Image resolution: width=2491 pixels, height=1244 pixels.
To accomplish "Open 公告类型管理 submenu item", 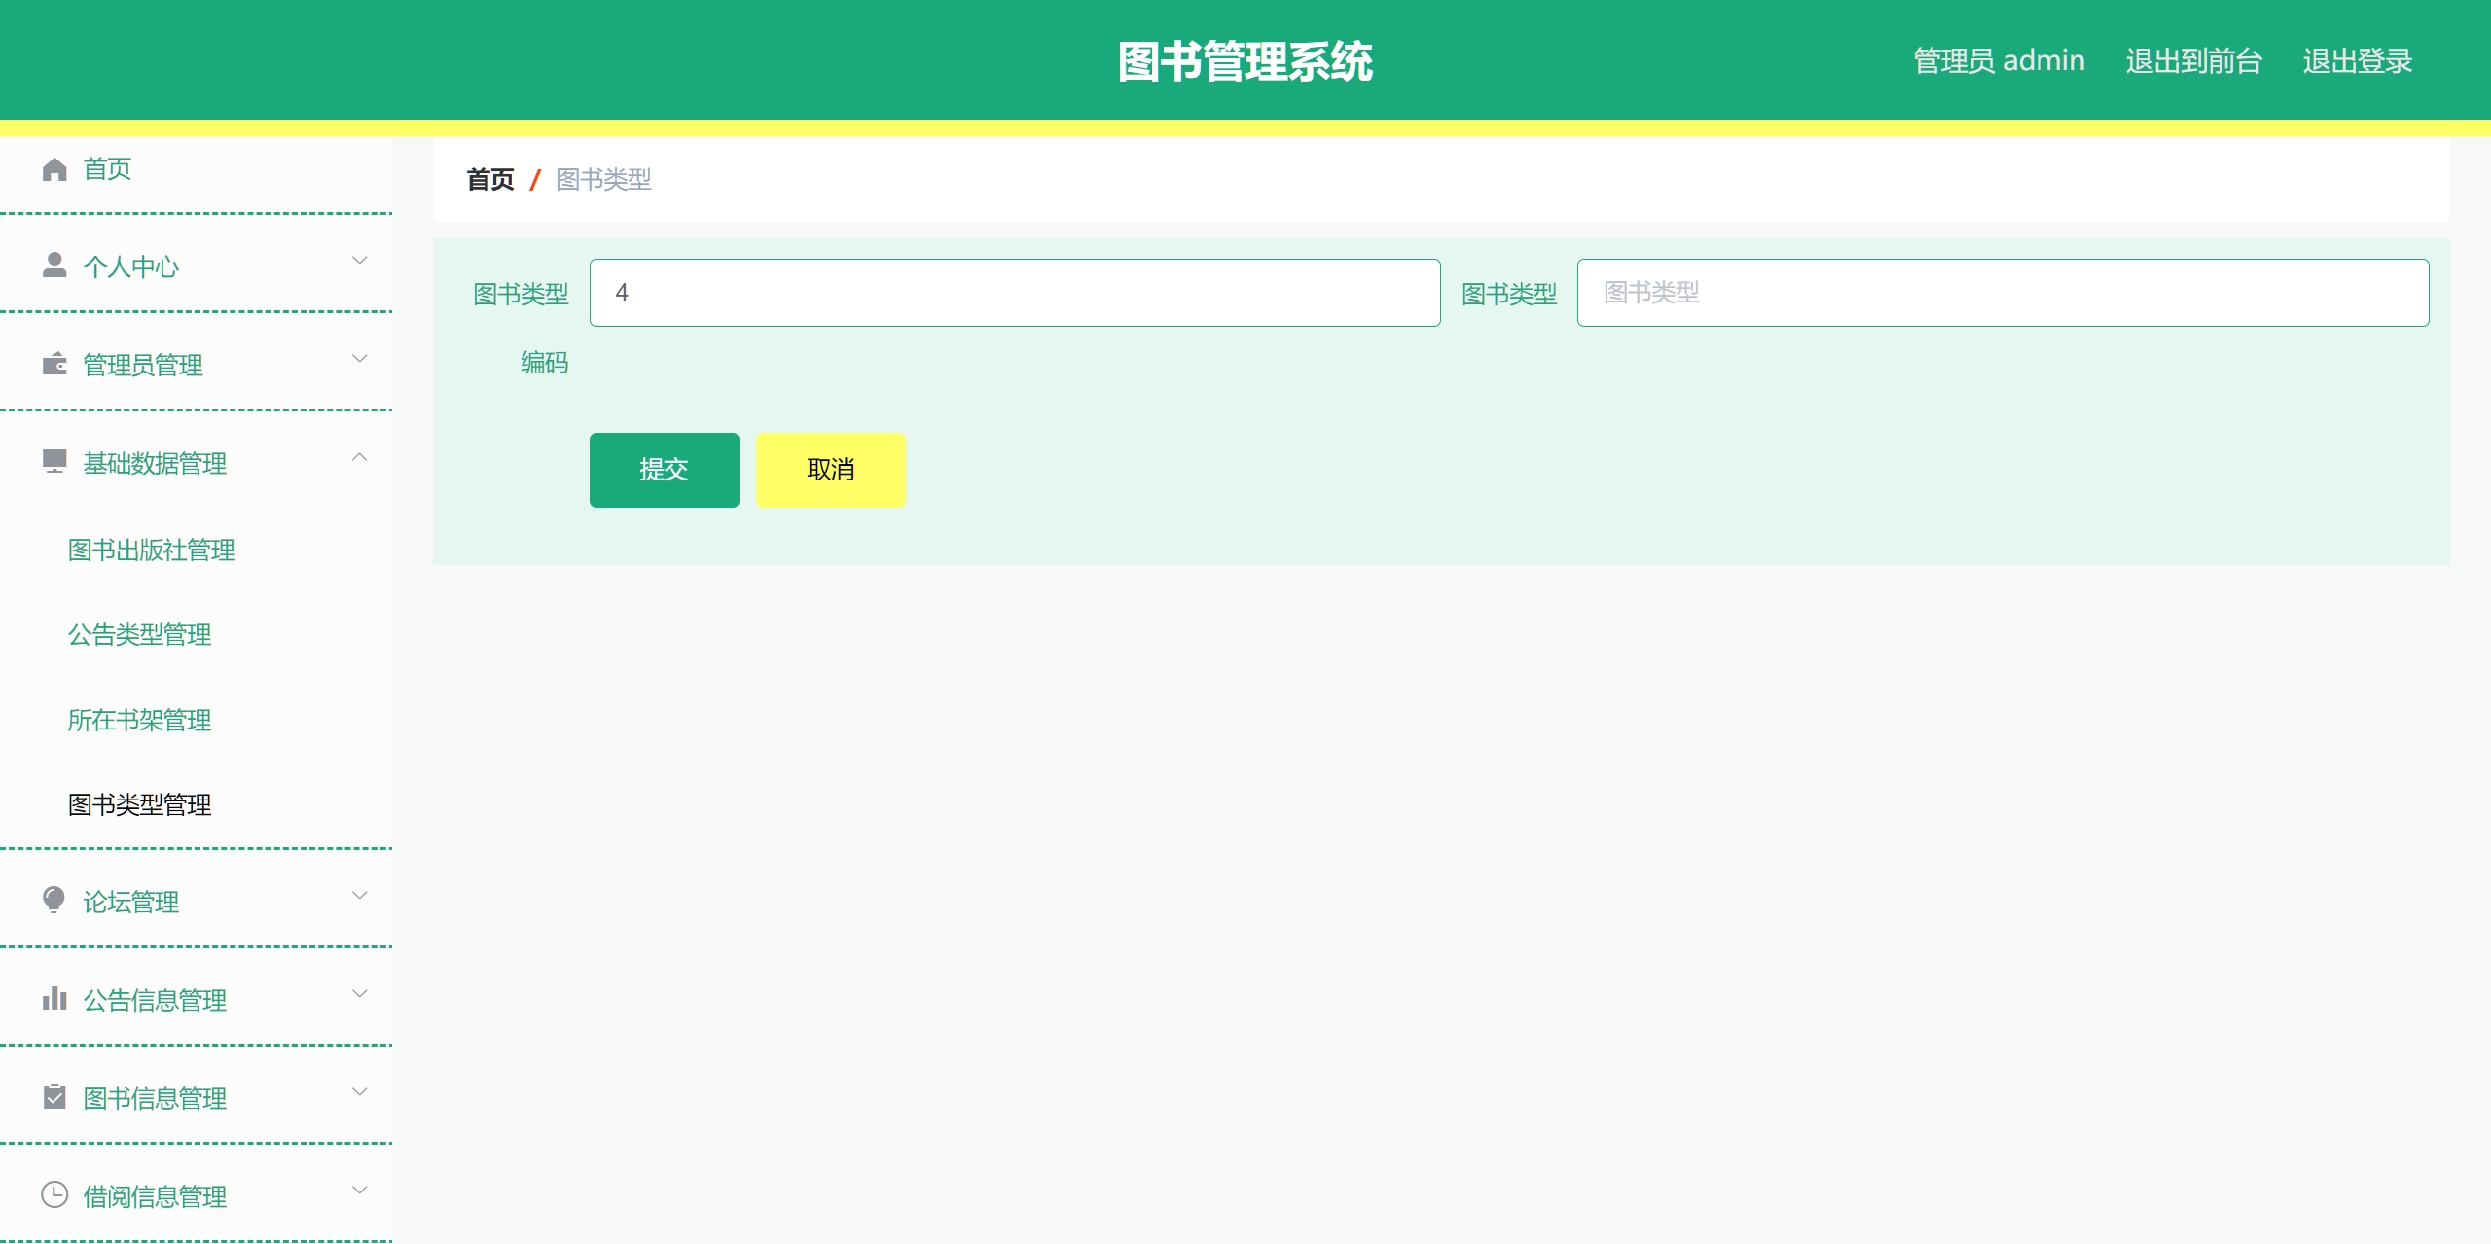I will (x=139, y=635).
